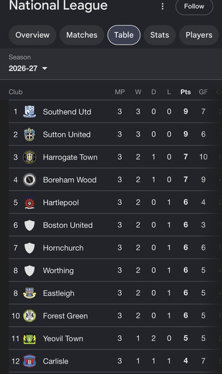The height and width of the screenshot is (374, 222).
Task: Click the Boston United placeholder shield
Action: [30, 225]
